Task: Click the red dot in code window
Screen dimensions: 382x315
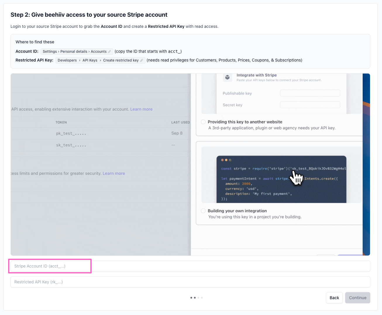Action: (x=222, y=160)
